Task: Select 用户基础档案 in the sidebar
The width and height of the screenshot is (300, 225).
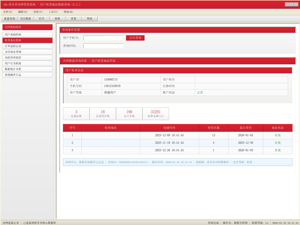Action: pos(27,34)
